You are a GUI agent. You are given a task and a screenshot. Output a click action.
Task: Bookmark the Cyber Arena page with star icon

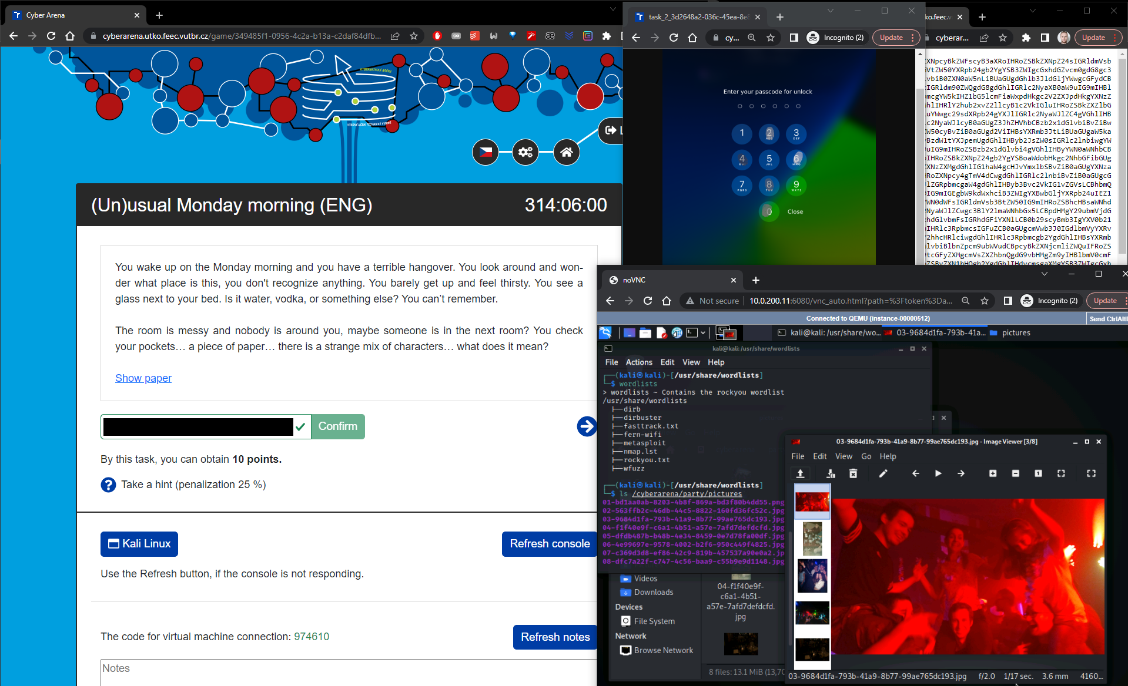point(414,36)
